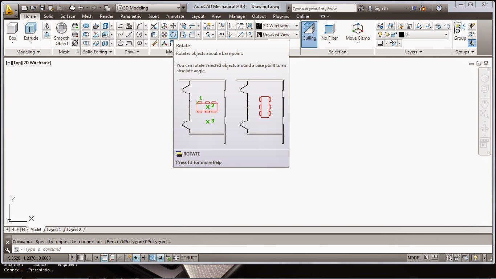Click the Solid Union icon

coord(86,26)
